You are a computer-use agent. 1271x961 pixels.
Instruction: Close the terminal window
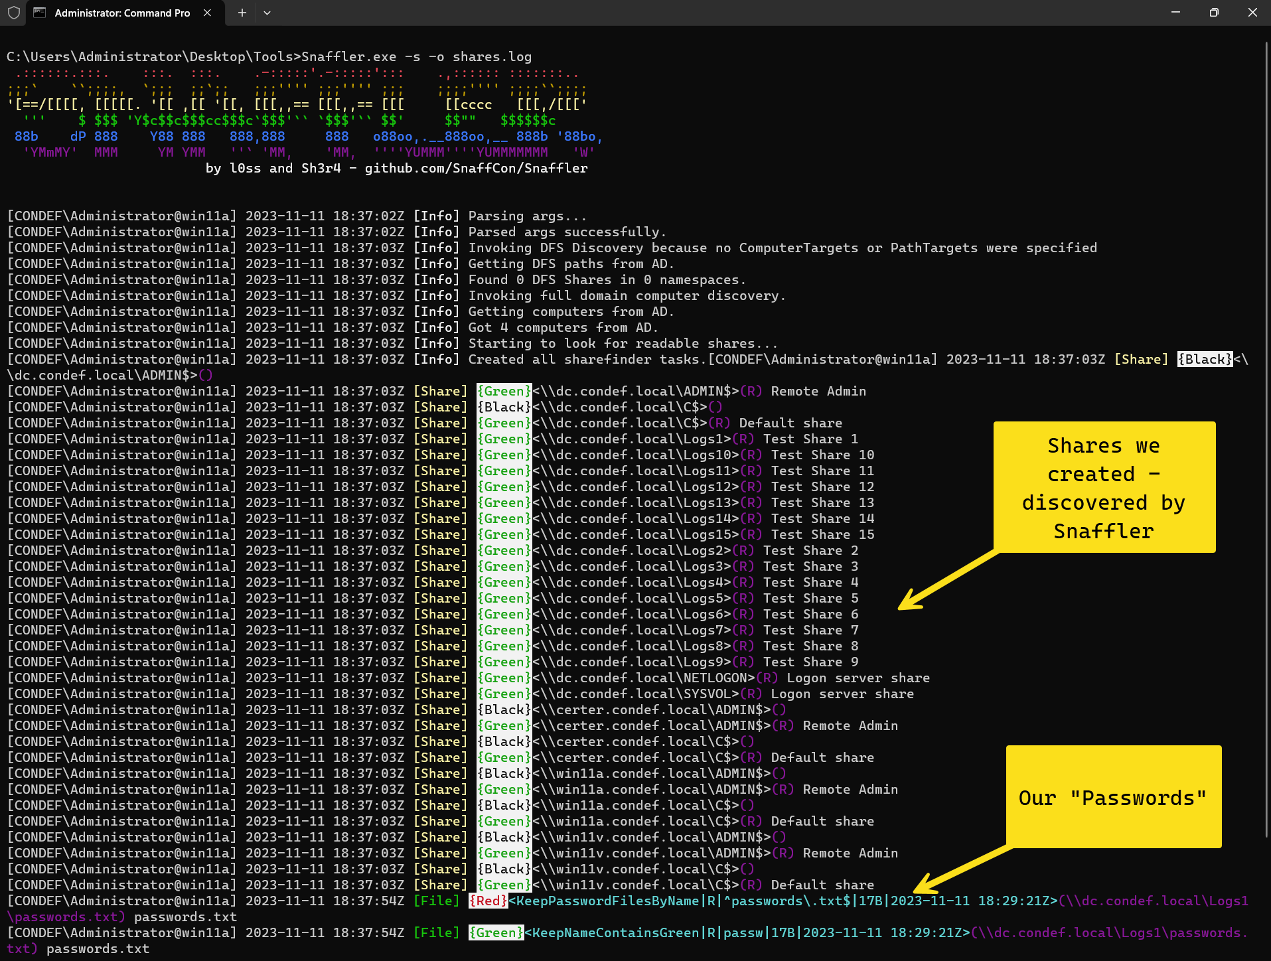coord(1252,13)
